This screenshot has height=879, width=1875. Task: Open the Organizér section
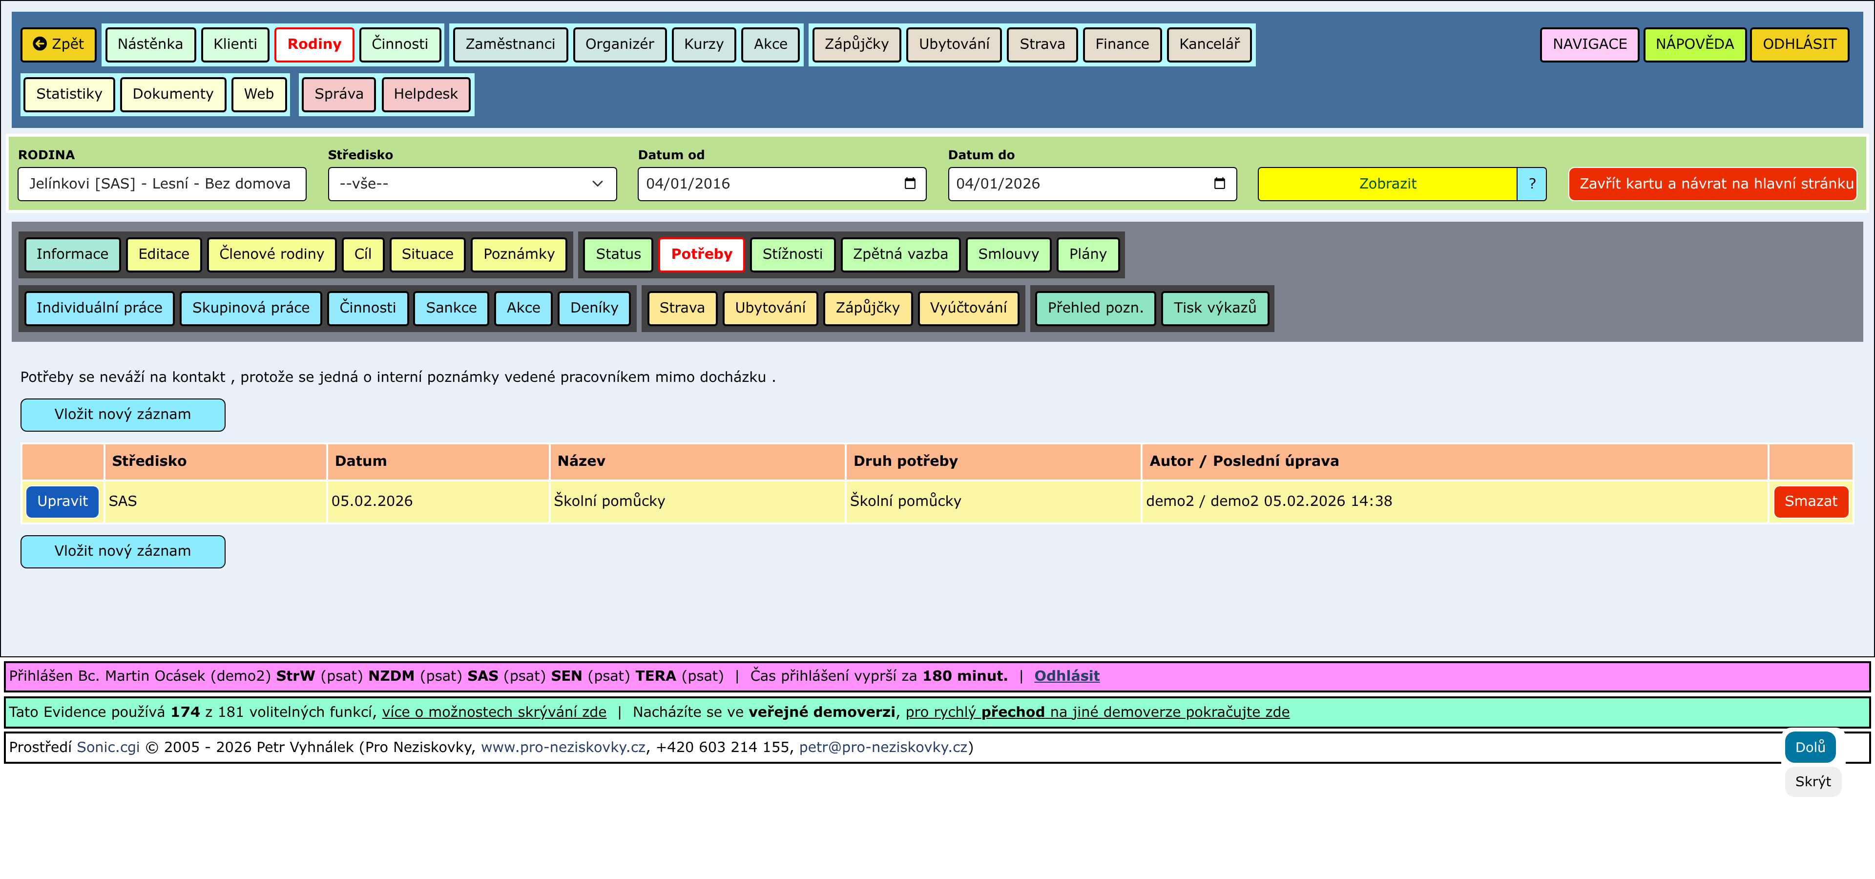620,44
